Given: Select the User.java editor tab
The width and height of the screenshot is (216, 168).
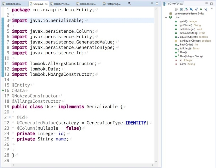Looking at the screenshot, I should pos(38,4).
